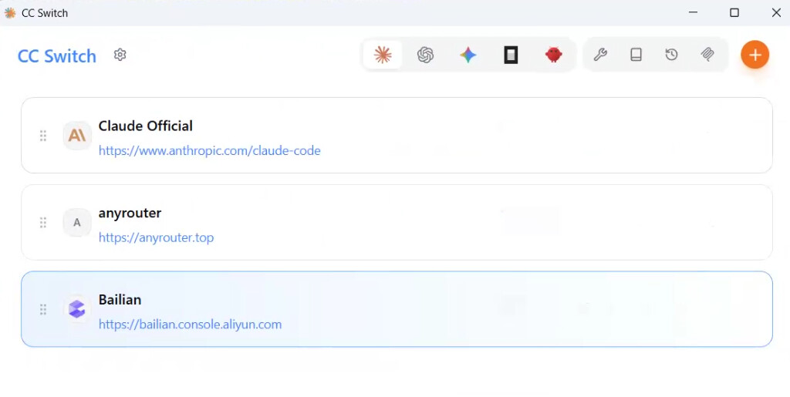
Task: Maximize the CC Switch window
Action: (x=734, y=12)
